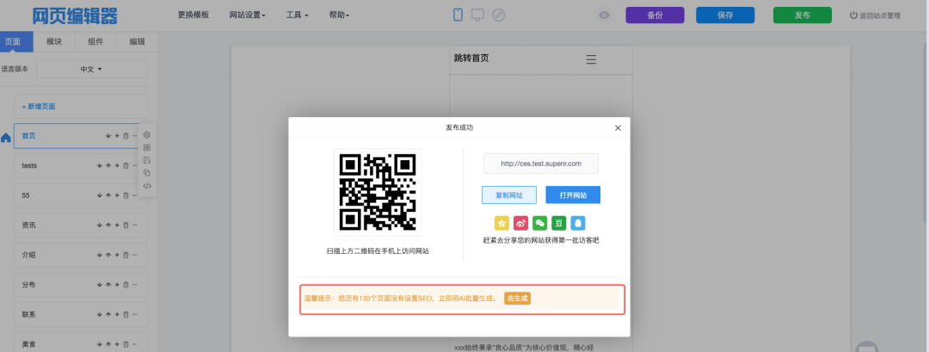Screen dimensions: 929x352
Task: Switch to the 页面 tab
Action: tap(16, 41)
